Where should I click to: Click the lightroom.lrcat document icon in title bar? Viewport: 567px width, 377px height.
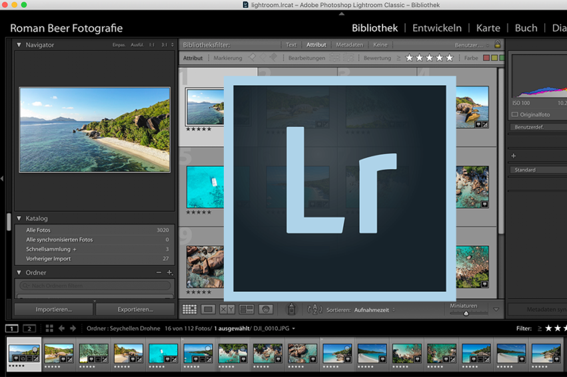coord(246,5)
